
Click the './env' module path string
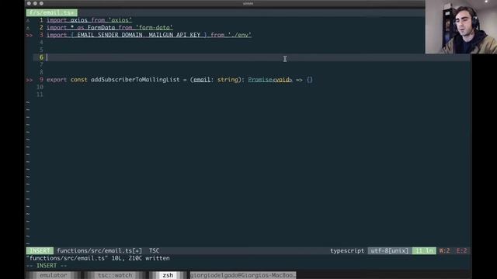(240, 35)
